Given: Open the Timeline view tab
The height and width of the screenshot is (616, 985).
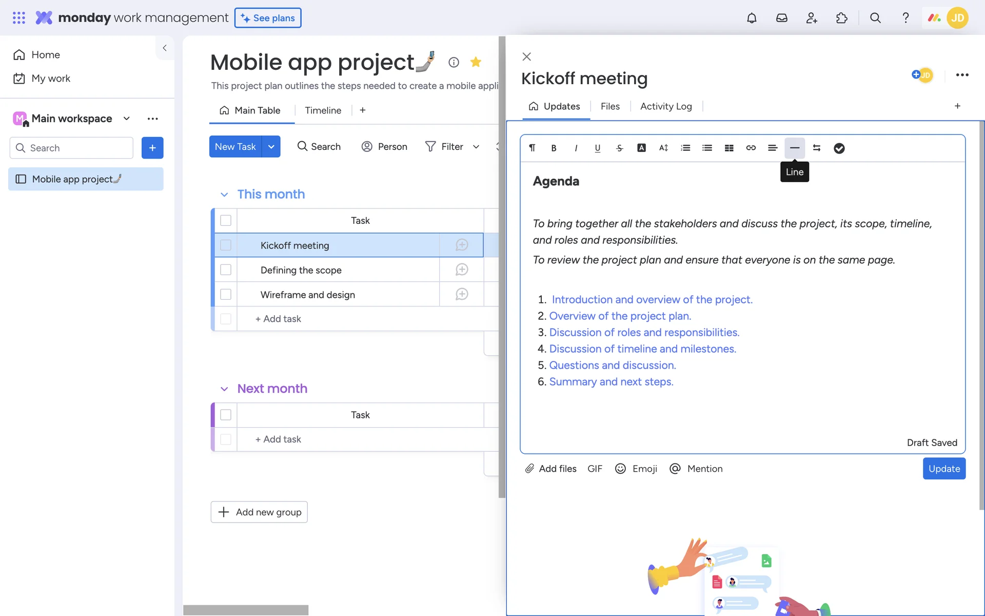Looking at the screenshot, I should pyautogui.click(x=323, y=110).
